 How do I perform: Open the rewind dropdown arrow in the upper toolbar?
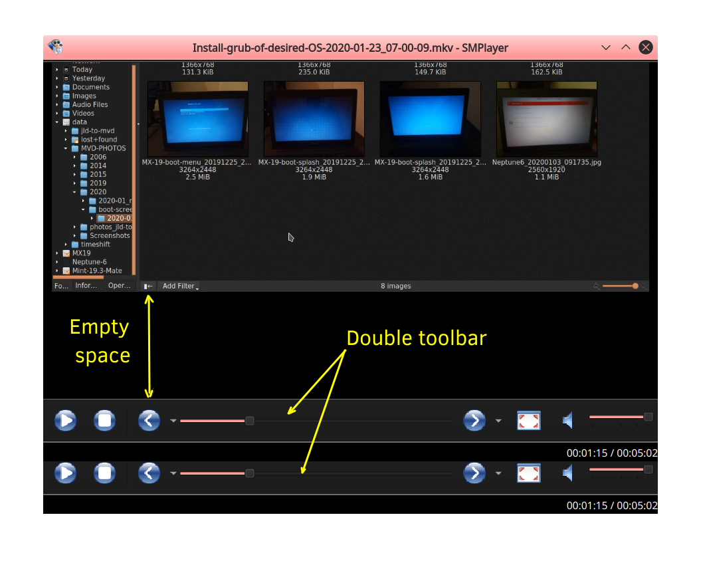tap(173, 421)
